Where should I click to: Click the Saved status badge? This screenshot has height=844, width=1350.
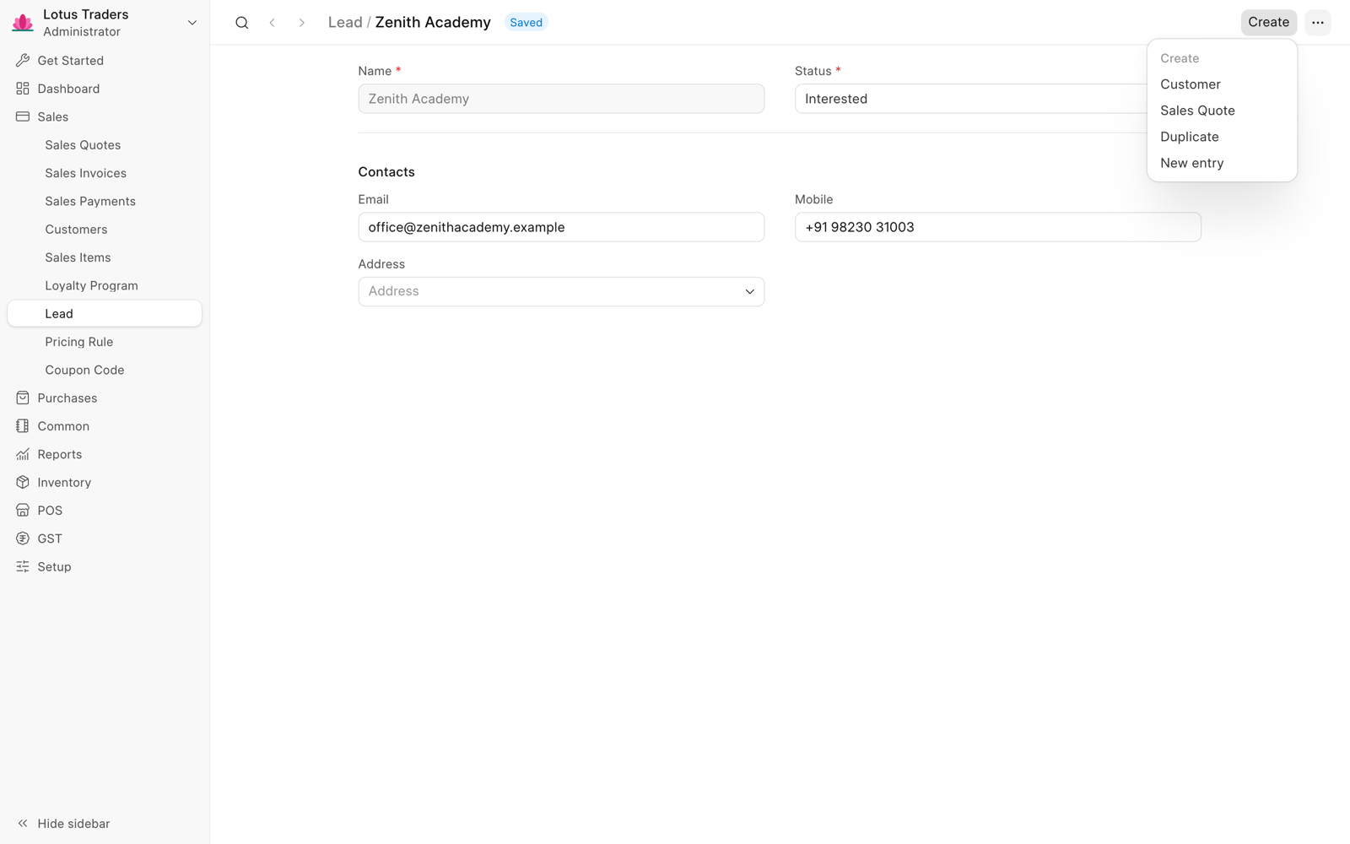click(x=526, y=23)
